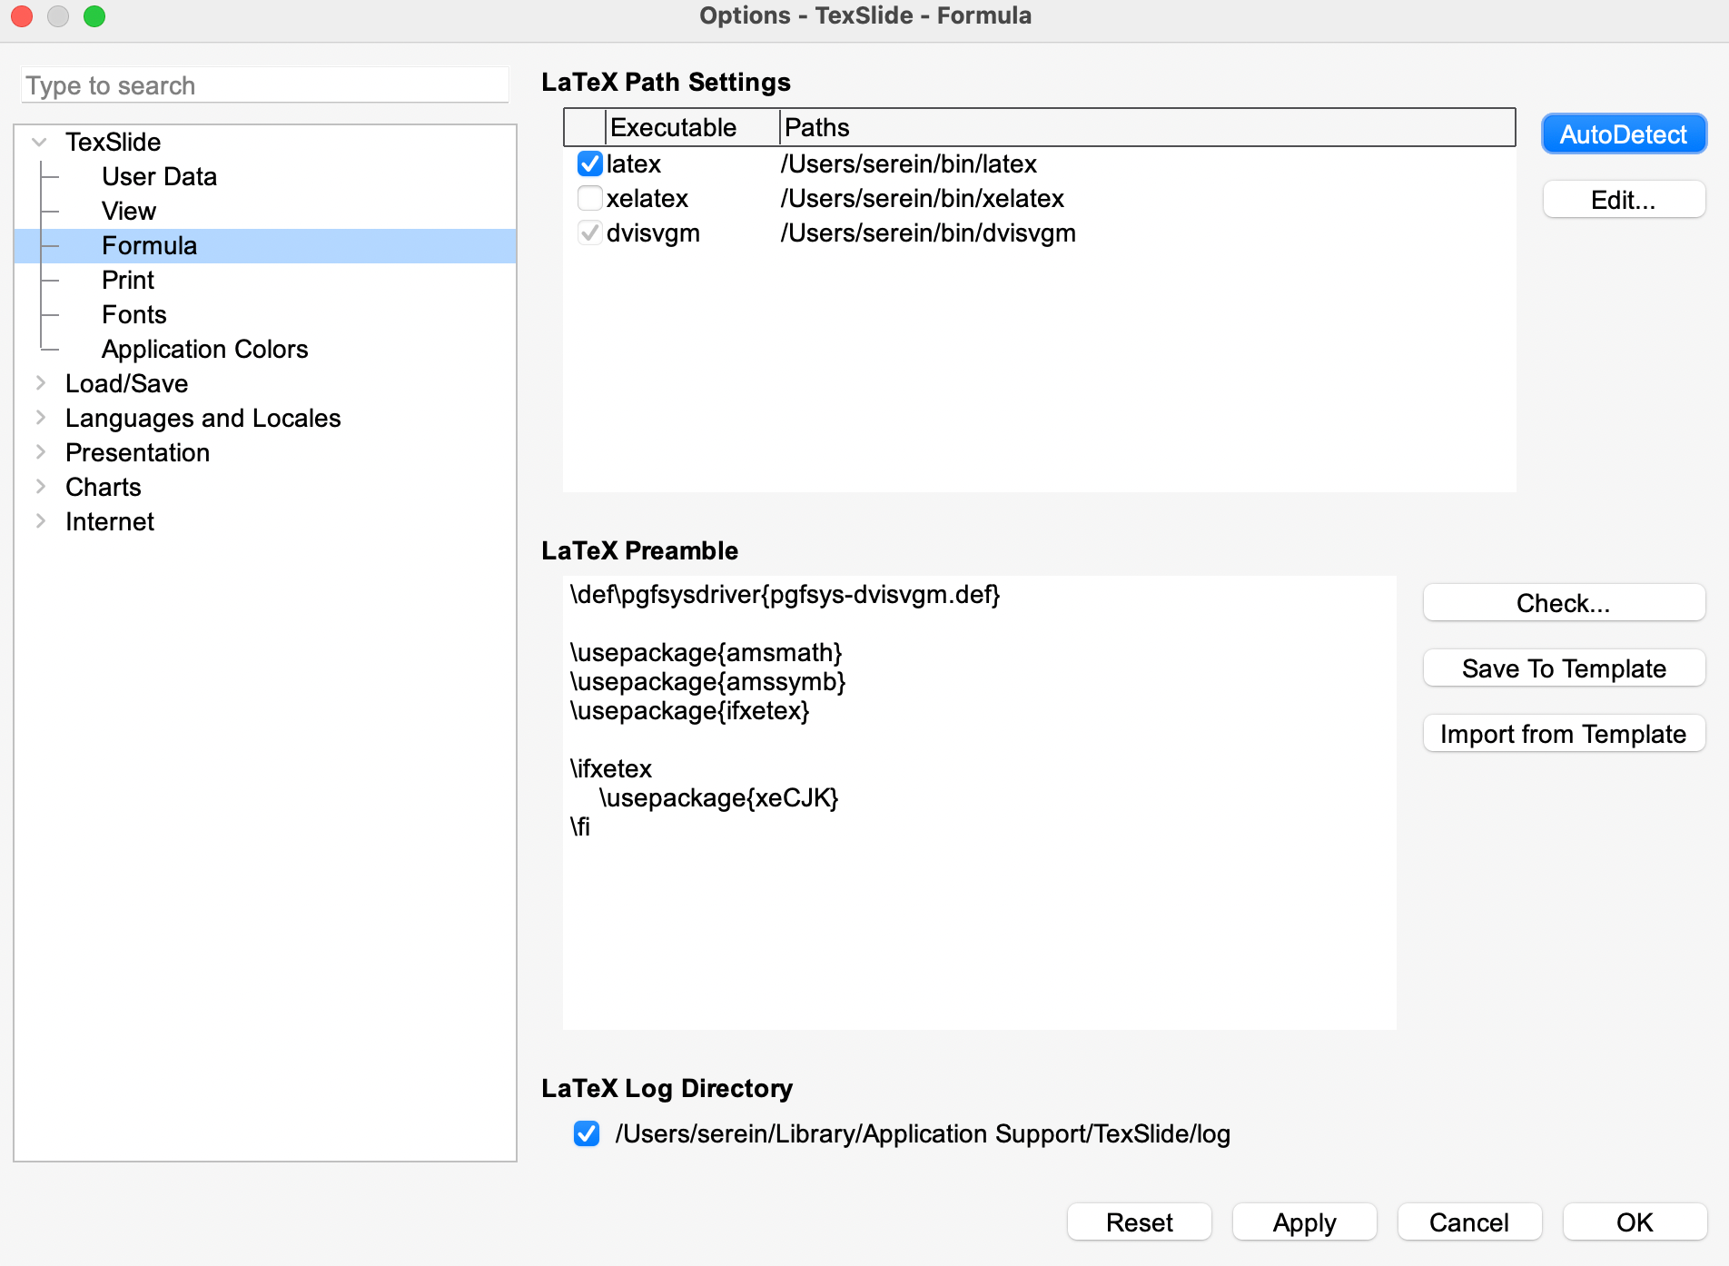1729x1266 pixels.
Task: Expand the Languages and Locales node
Action: (x=41, y=418)
